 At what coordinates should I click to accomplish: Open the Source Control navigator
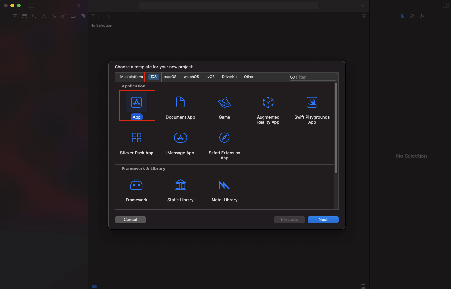click(15, 16)
